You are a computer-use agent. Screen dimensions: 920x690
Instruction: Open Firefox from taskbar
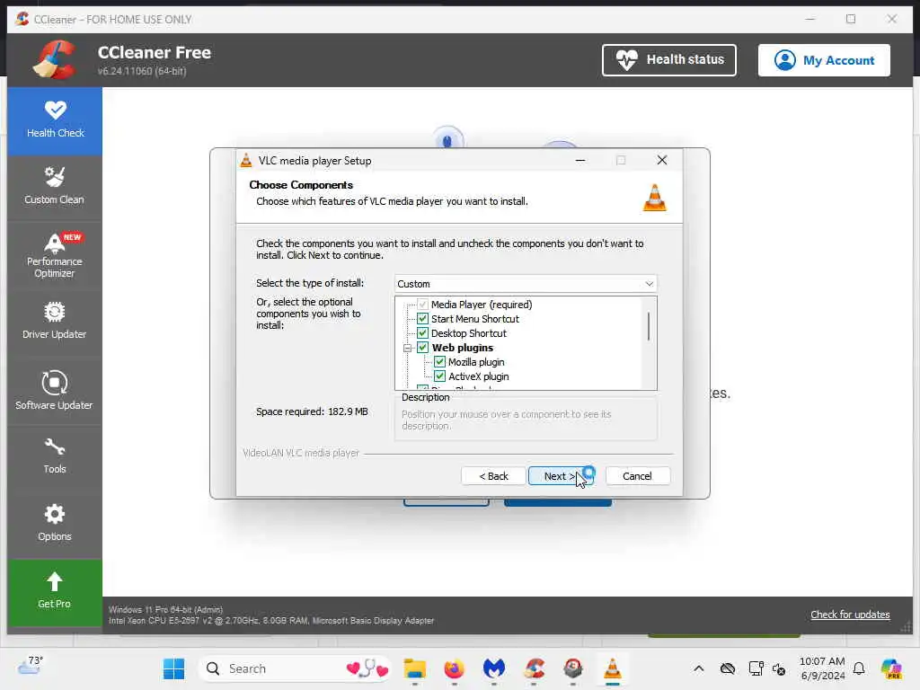tap(454, 668)
